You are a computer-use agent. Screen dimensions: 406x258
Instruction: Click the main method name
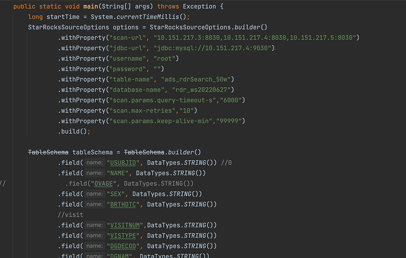tap(91, 6)
